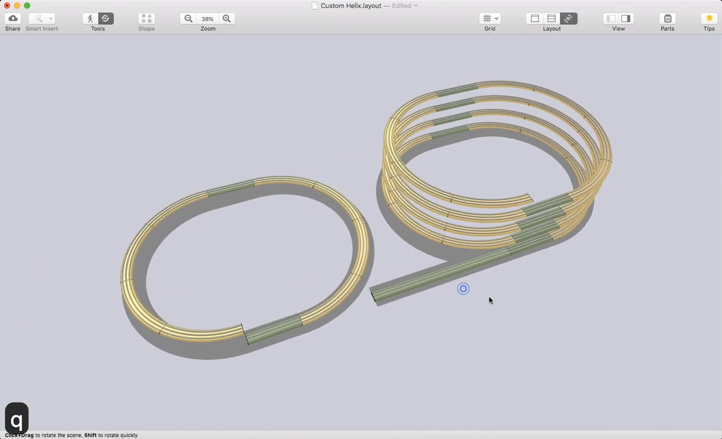Image resolution: width=722 pixels, height=439 pixels.
Task: Select the Orbit rotate tool icon
Action: [105, 18]
